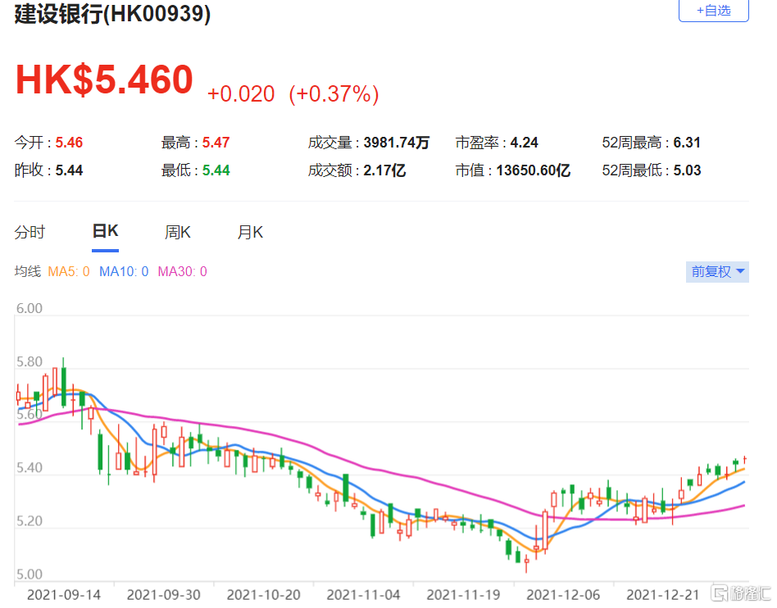Click the price change value +0.020
Screen dimensions: 777x608
pos(241,94)
